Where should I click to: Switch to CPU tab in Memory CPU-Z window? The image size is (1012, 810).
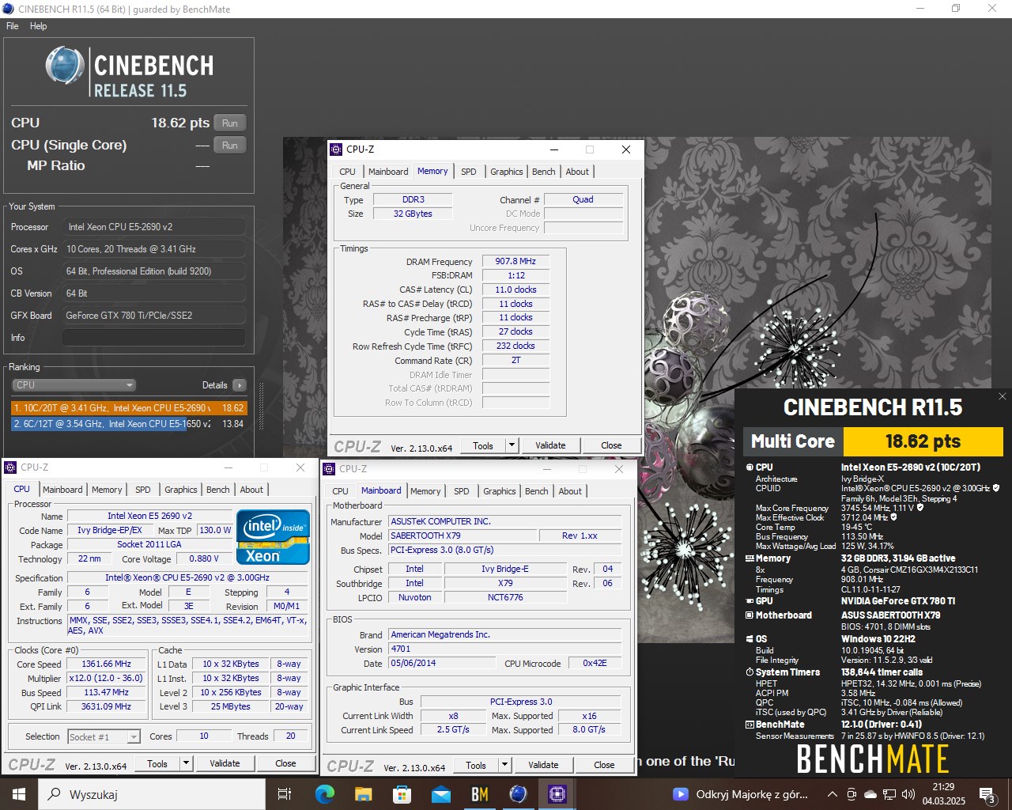pos(347,172)
